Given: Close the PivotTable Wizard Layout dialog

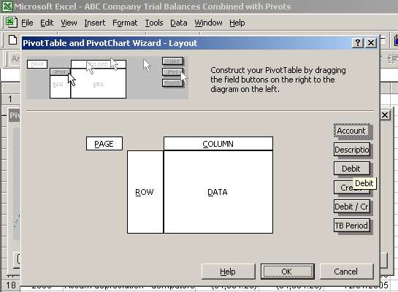Looking at the screenshot, I should tap(371, 42).
